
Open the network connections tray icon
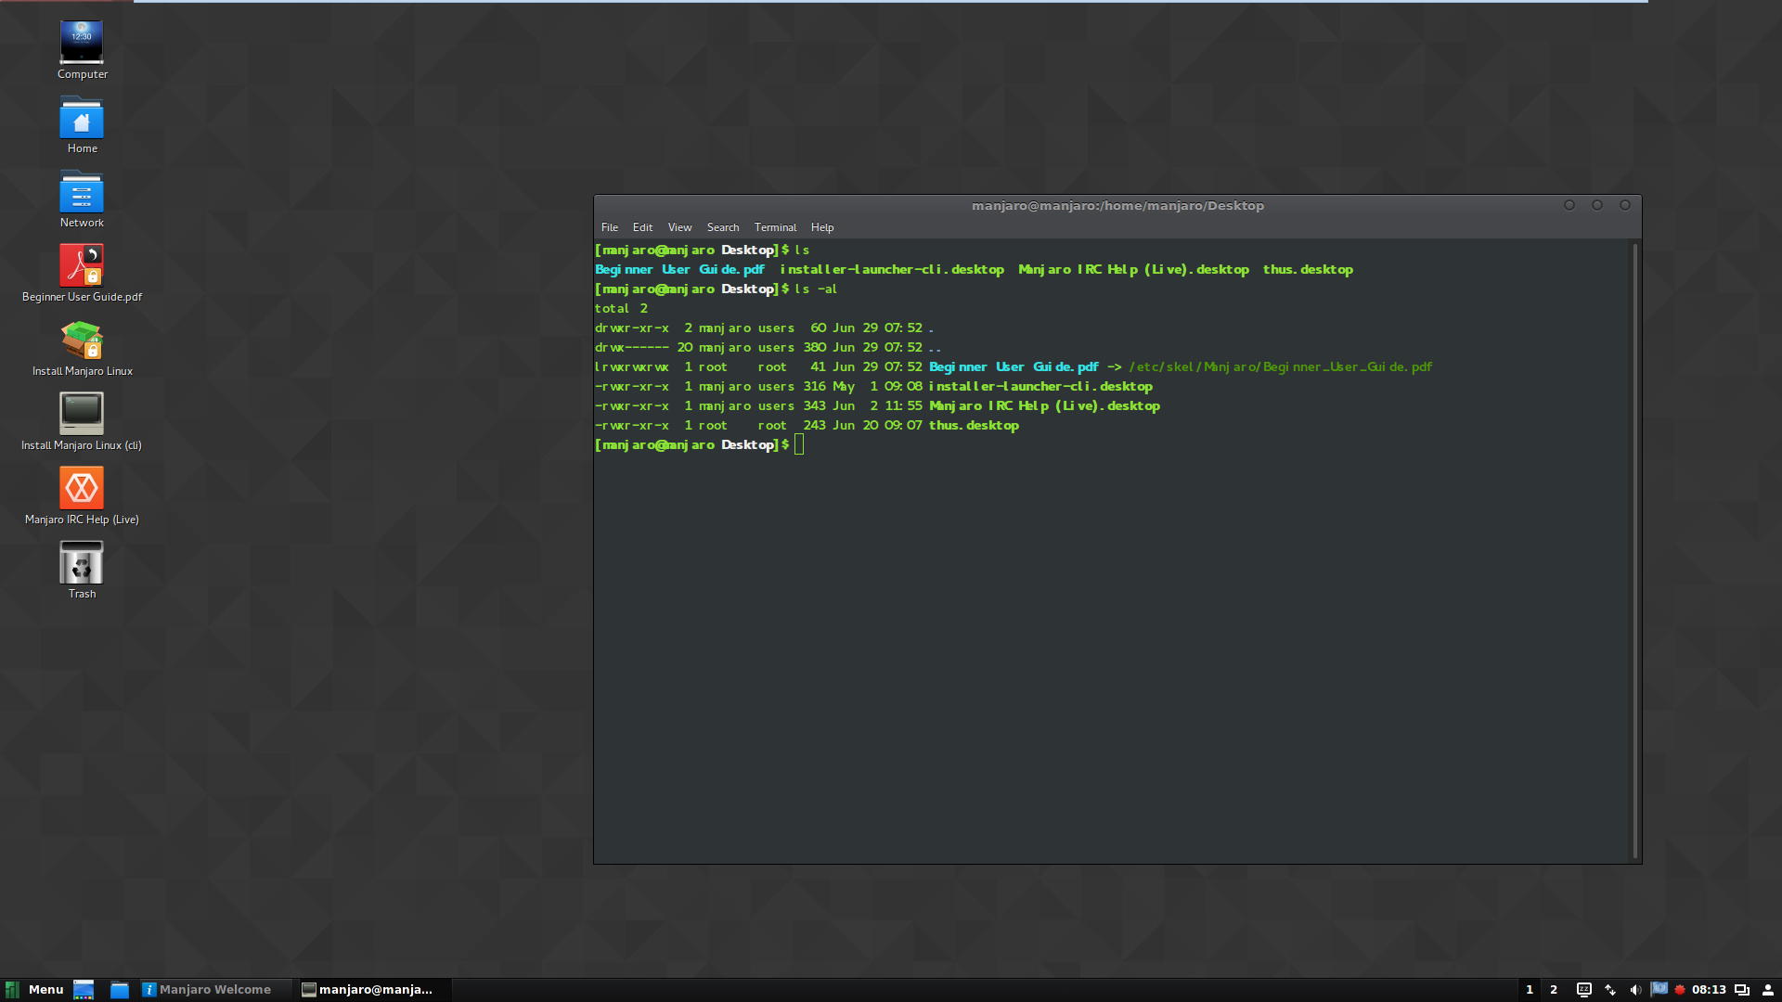point(1610,990)
